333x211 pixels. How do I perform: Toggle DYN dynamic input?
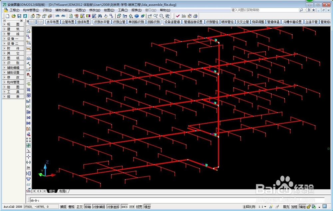(x=132, y=207)
